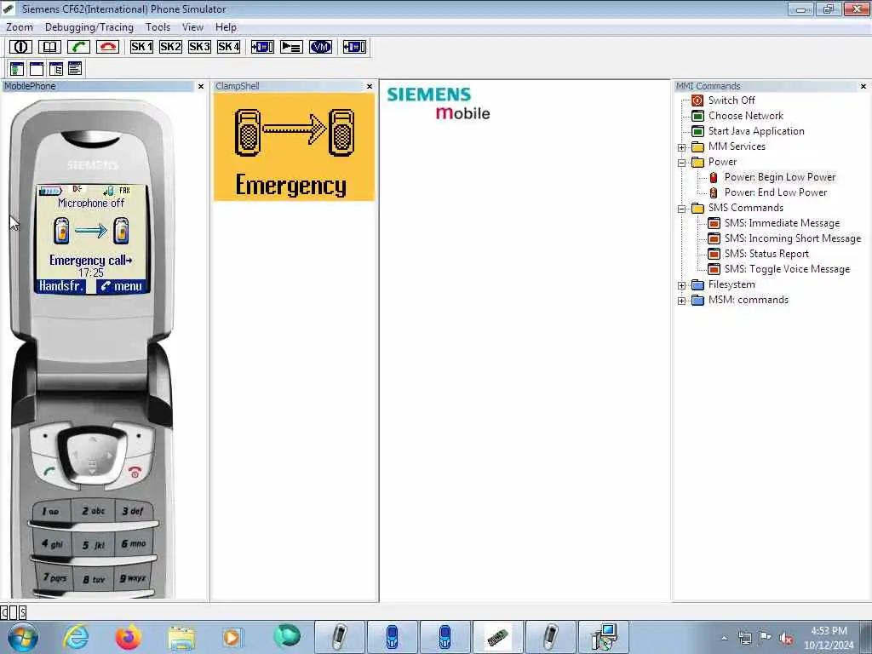Viewport: 872px width, 654px height.
Task: Click the green call handset toolbar icon
Action: pos(78,47)
